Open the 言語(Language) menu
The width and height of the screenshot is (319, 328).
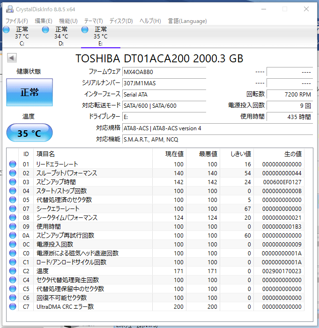[187, 21]
